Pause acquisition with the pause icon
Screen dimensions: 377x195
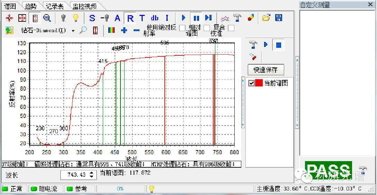[196, 18]
